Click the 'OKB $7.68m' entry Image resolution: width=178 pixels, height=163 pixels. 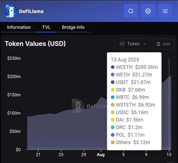pyautogui.click(x=128, y=90)
